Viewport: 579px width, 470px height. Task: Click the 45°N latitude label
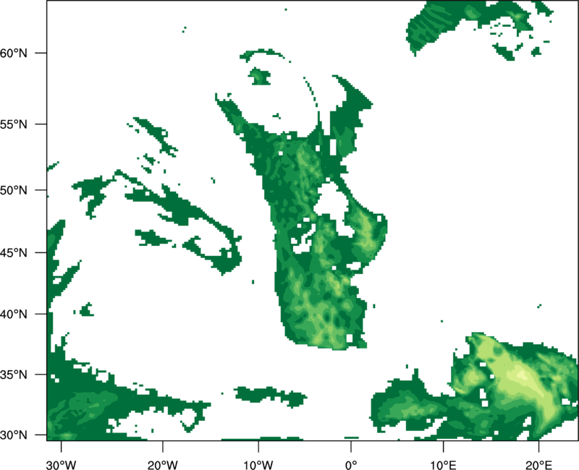point(14,252)
